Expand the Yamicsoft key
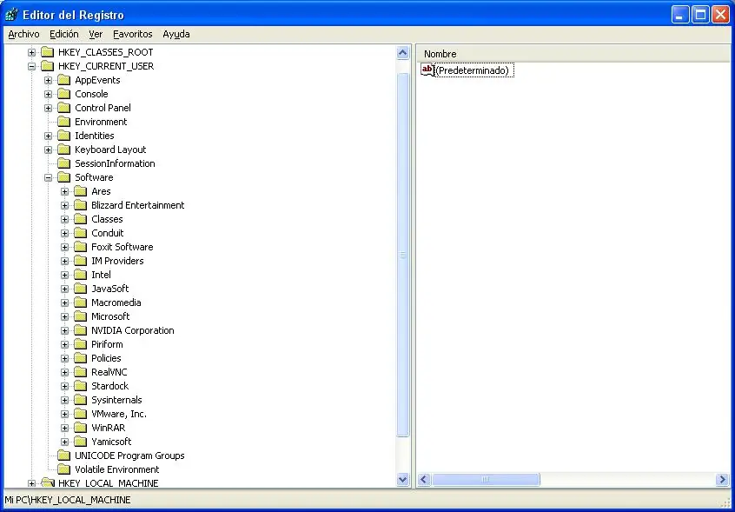Screen dimensions: 735x512 pos(64,442)
